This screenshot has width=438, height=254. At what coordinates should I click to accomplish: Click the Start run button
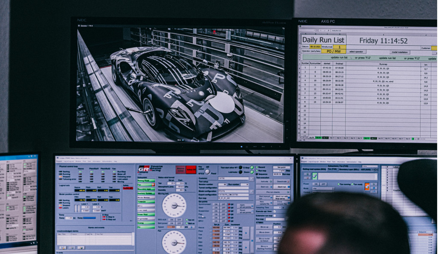pos(264,187)
